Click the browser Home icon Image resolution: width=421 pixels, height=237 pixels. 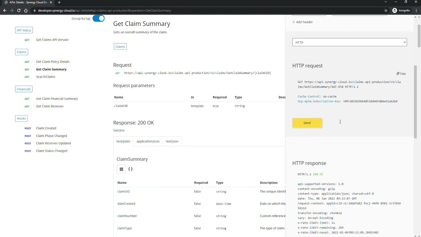26,11
